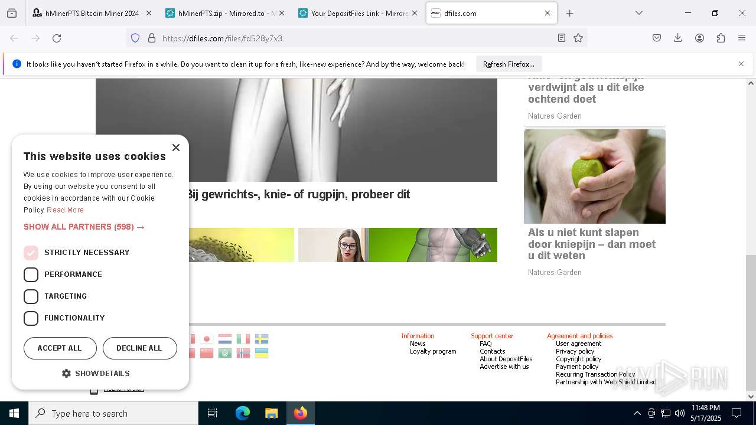
Task: Open the Advertise with us link
Action: pos(504,367)
